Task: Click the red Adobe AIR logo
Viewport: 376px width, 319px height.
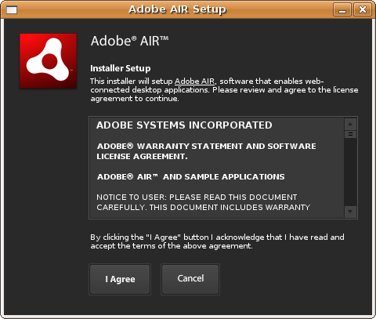Action: coord(49,61)
